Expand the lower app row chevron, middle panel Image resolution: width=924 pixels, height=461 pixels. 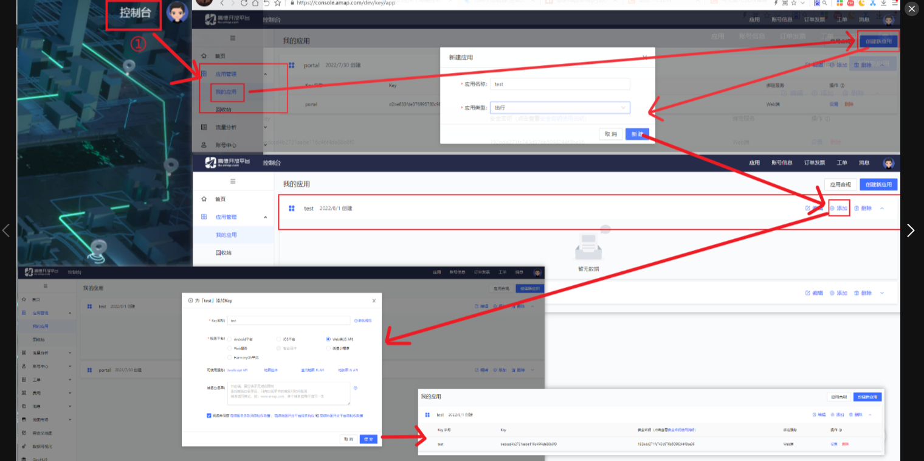tap(882, 293)
